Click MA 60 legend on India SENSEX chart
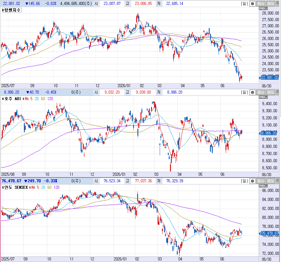Viewport: 281px width, 262px height. (49, 188)
